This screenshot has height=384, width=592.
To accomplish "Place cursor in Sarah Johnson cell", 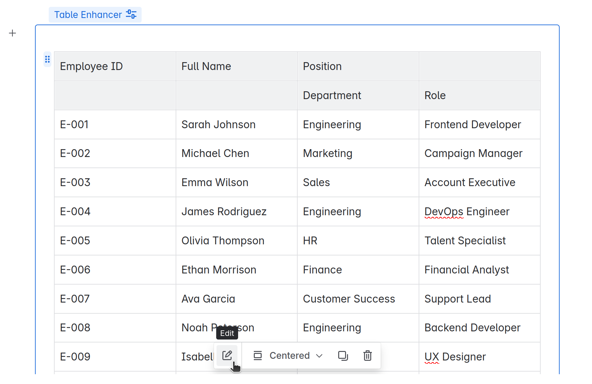I will point(236,125).
